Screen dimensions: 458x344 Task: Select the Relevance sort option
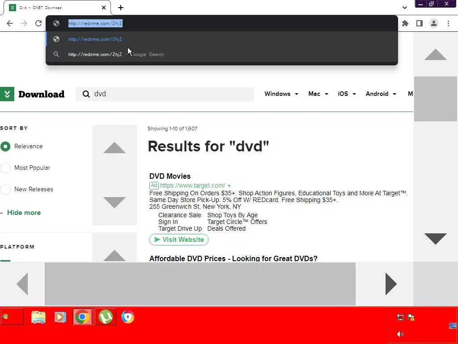pos(5,146)
